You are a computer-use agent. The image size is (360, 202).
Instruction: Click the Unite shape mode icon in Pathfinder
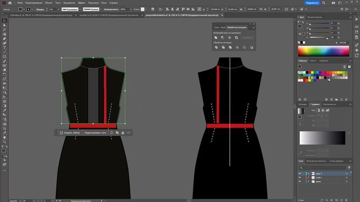(216, 38)
